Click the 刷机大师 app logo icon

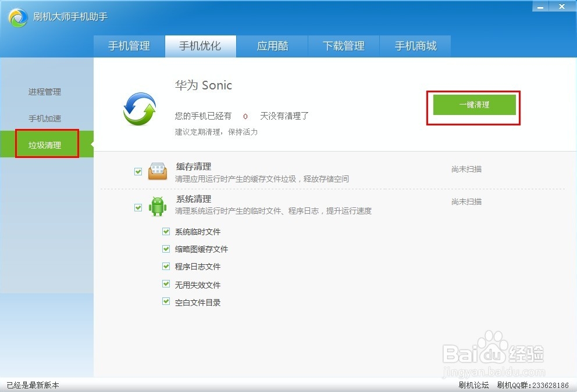(18, 17)
